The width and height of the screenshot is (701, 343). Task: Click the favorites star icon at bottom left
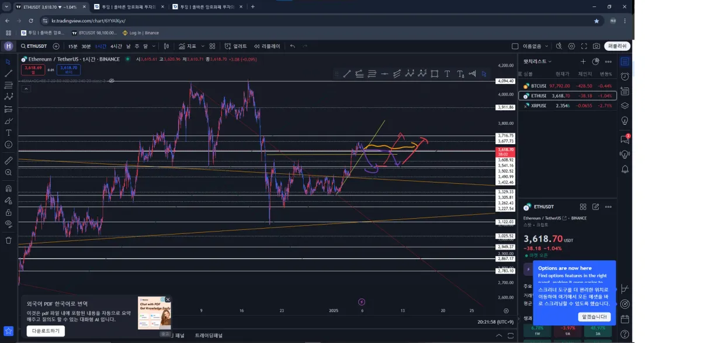point(8,331)
